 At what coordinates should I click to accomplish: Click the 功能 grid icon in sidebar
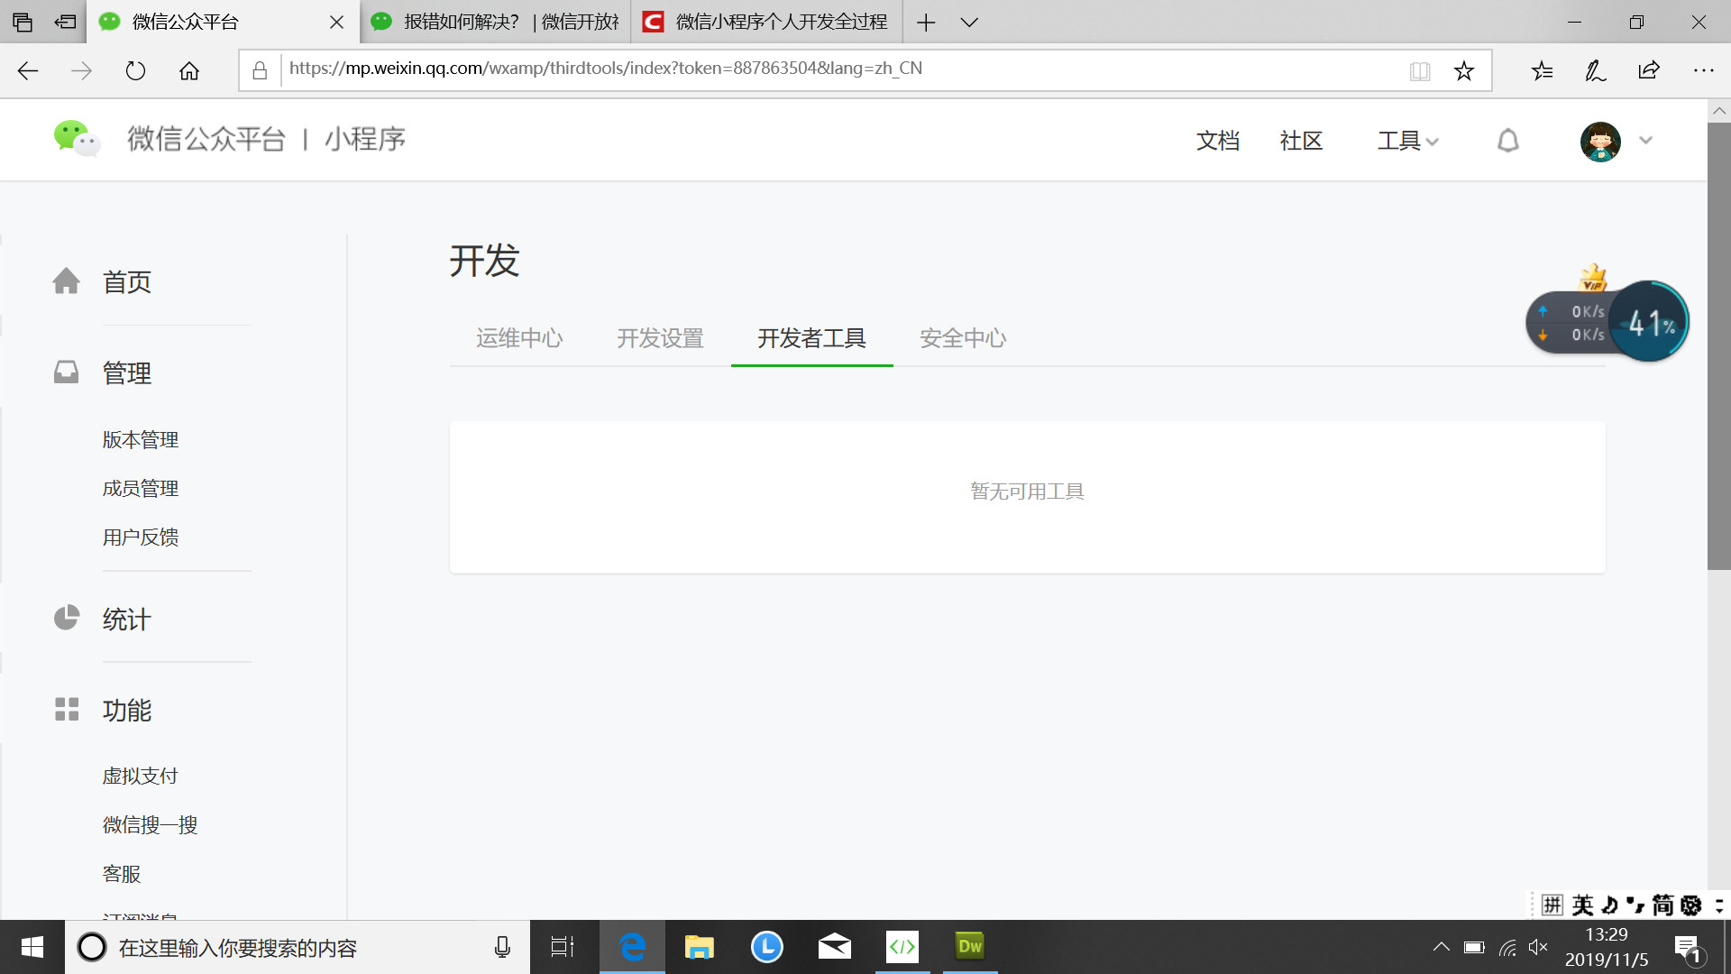(66, 709)
